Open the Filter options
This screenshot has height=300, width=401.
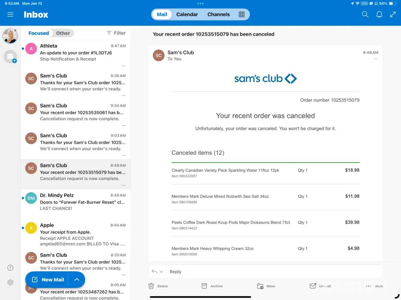coord(116,33)
